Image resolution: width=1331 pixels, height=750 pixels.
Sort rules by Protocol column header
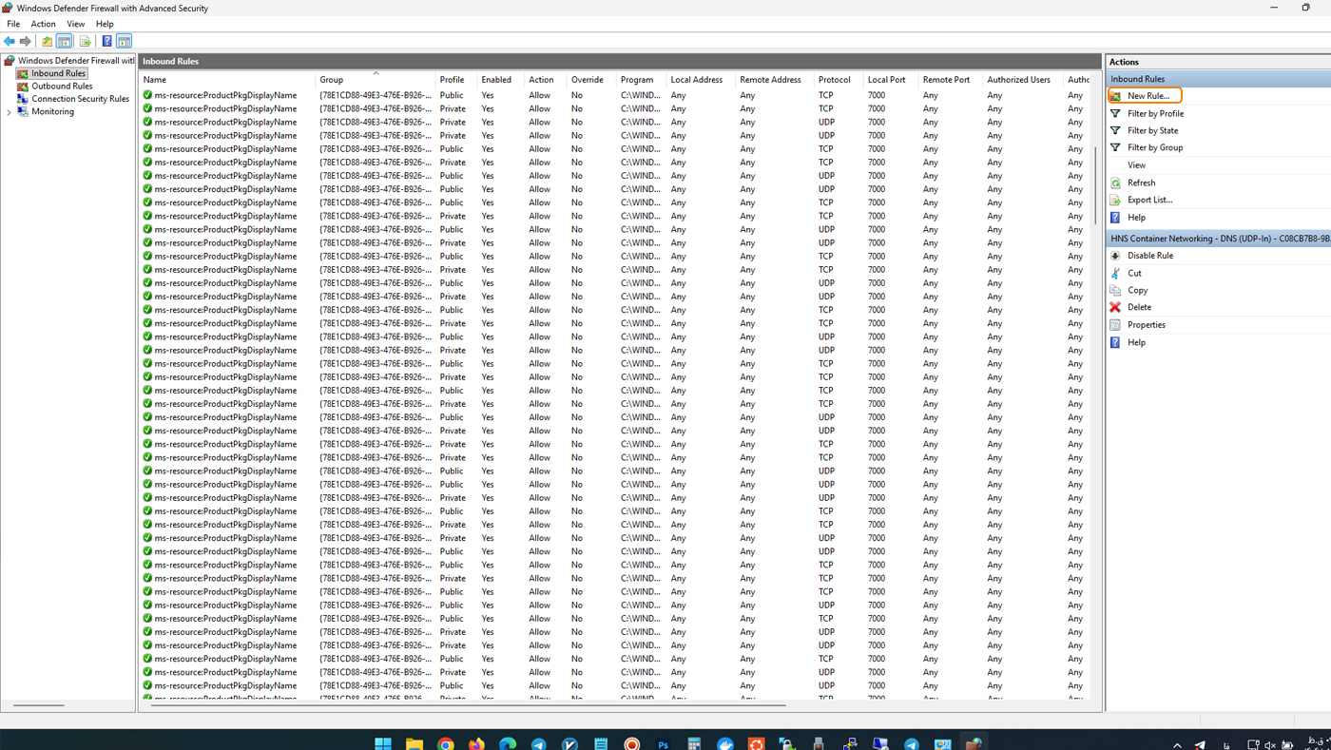(x=834, y=80)
